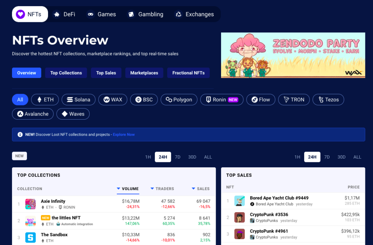Select the heart NFTs category icon
373x245 pixels.
pos(21,14)
